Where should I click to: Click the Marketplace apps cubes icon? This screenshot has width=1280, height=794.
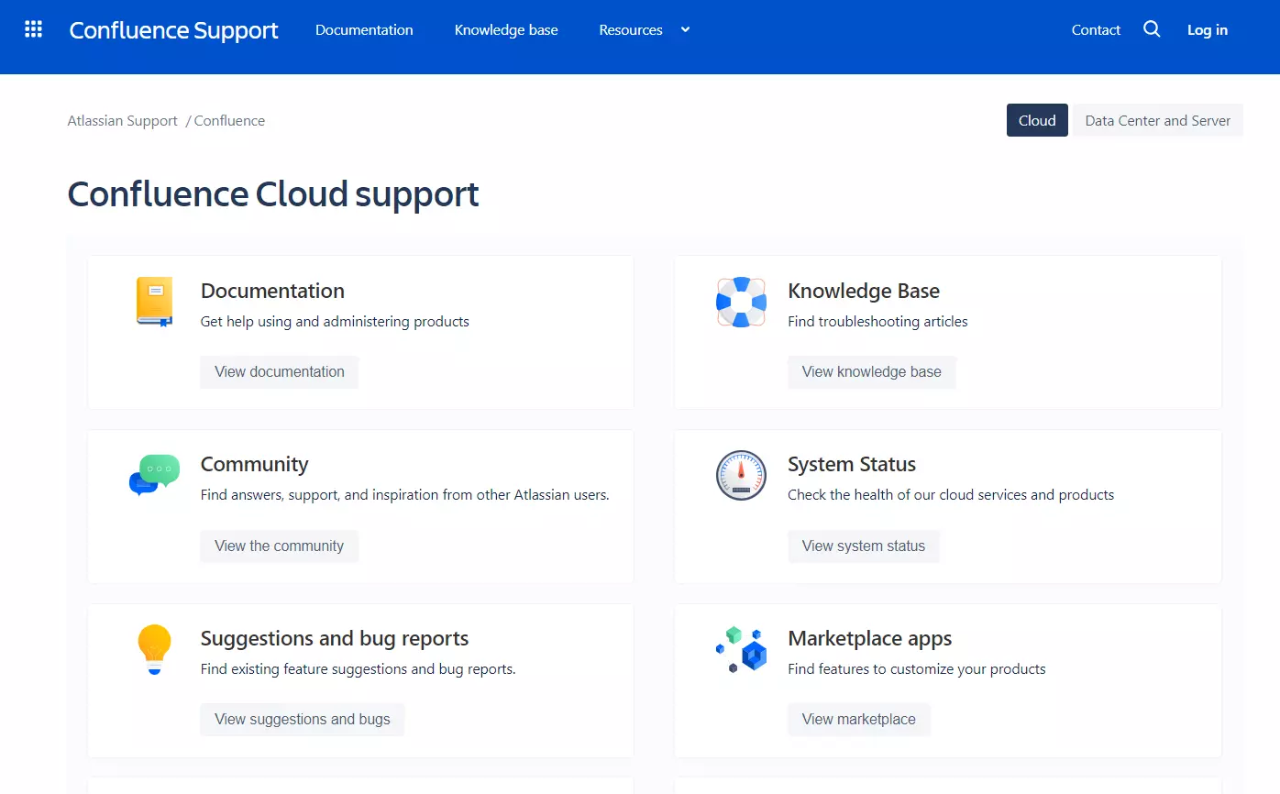[x=741, y=649]
